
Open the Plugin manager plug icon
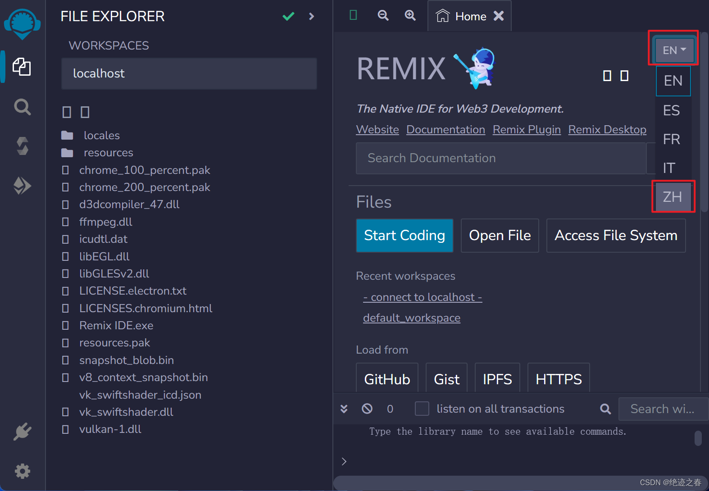[x=22, y=432]
